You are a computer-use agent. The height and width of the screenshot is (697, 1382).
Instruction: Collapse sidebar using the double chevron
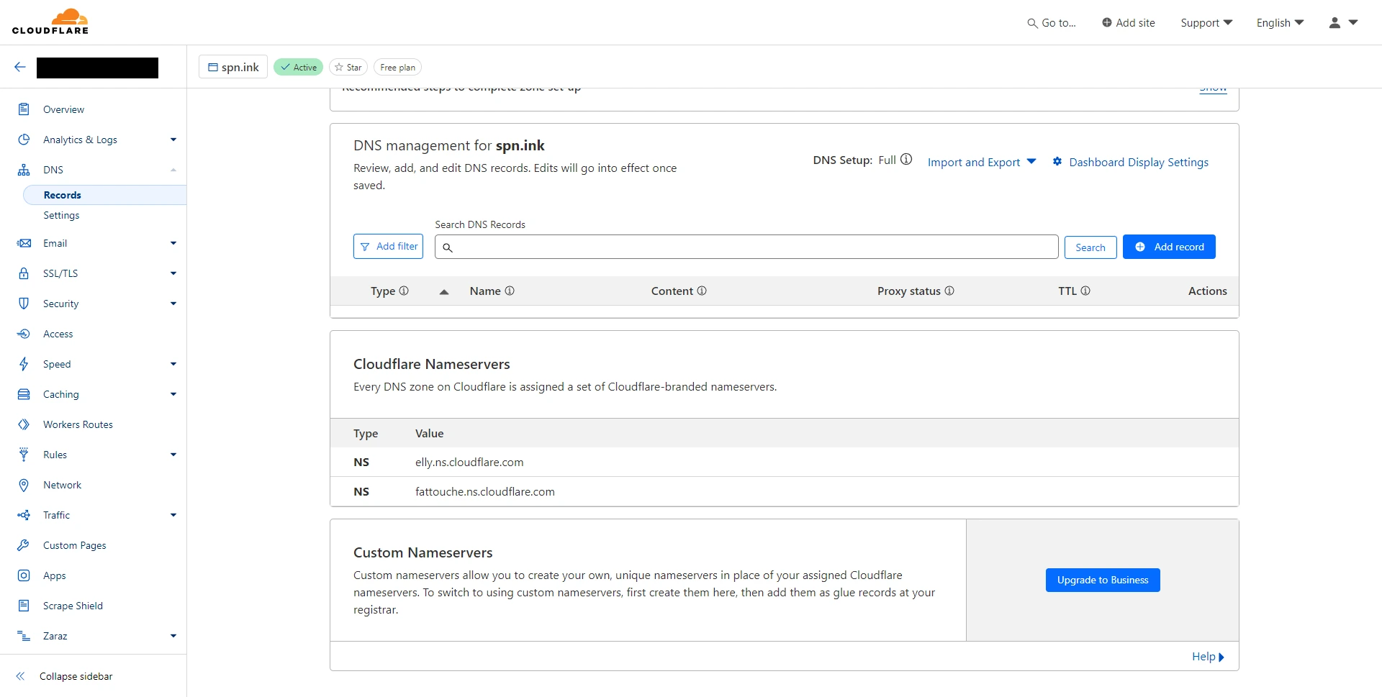tap(20, 676)
